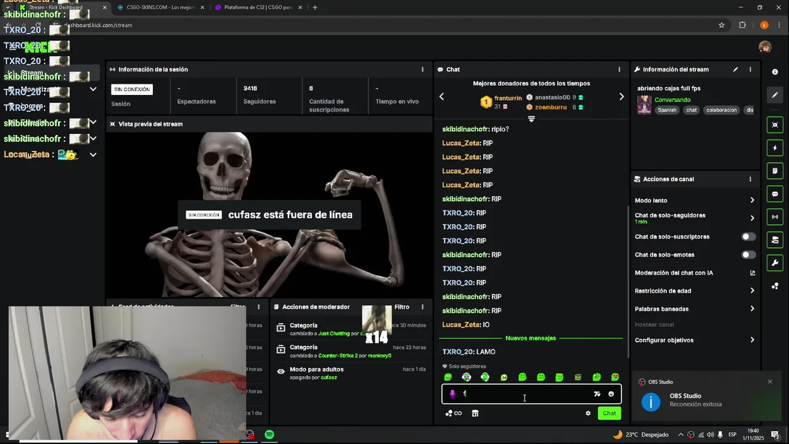
Task: Close the OBS Studio notification
Action: pos(770,382)
